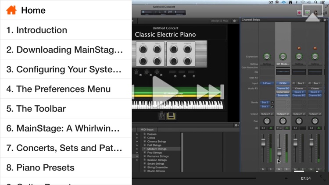Open chapter 4. The Preferences Menu

(x=66, y=89)
